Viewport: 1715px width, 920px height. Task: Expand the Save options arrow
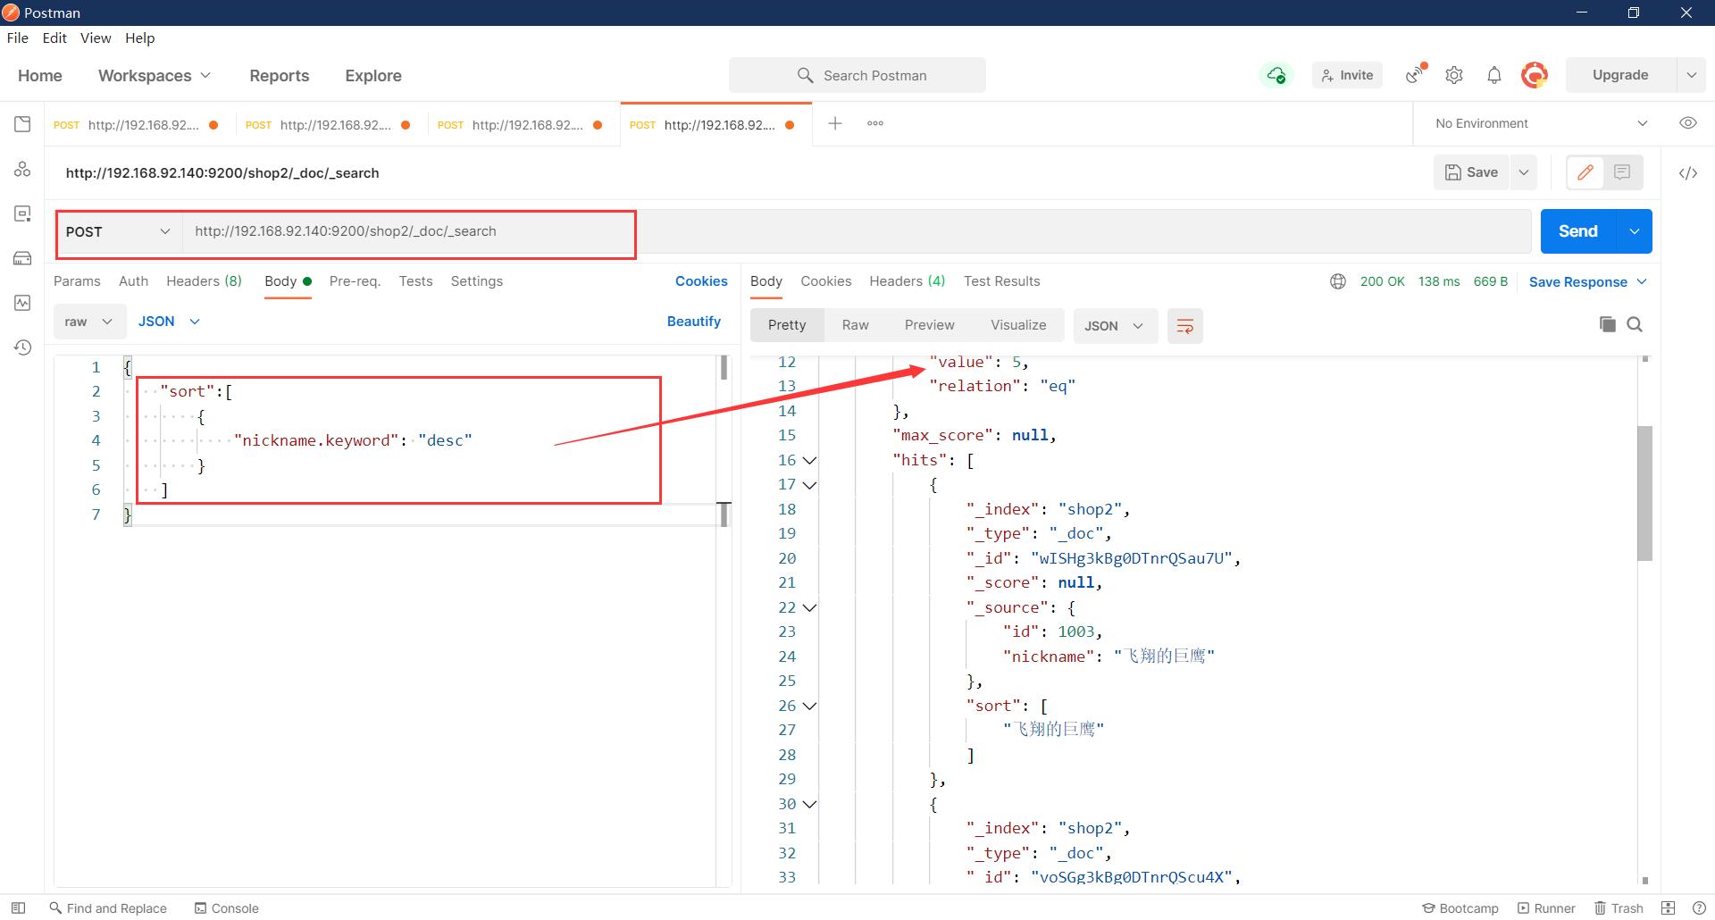tap(1524, 172)
